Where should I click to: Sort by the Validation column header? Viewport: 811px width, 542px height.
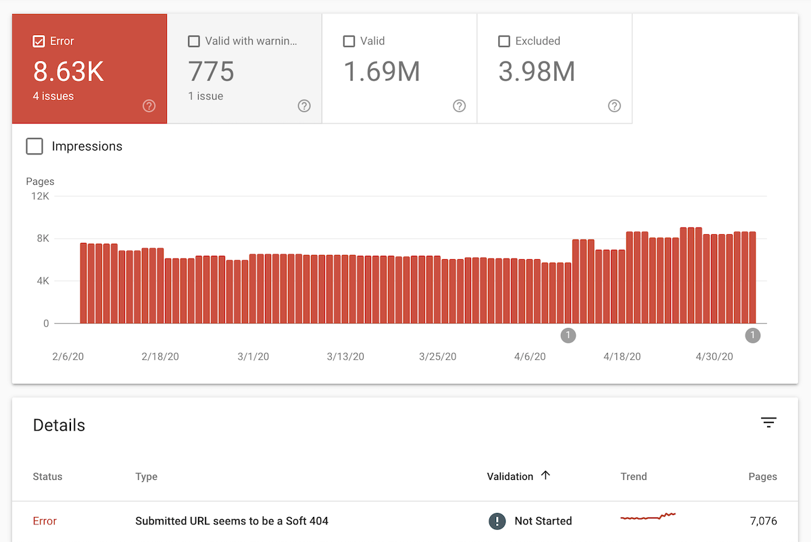510,477
